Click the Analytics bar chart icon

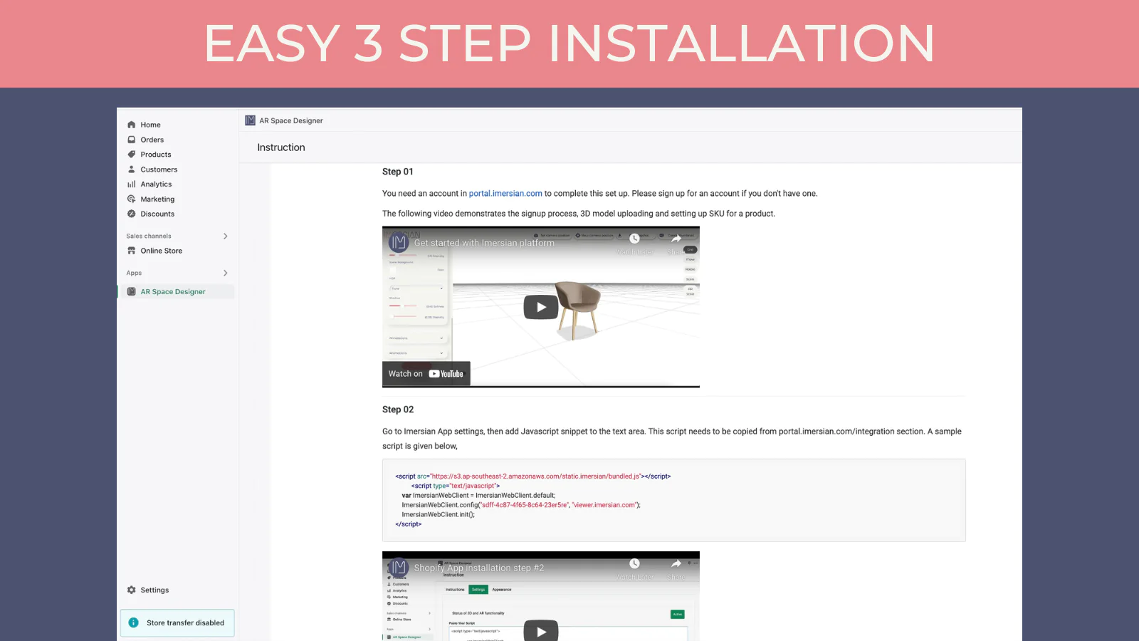tap(132, 184)
